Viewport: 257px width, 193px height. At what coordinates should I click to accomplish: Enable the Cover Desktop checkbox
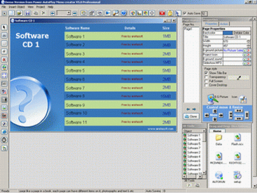pyautogui.click(x=206, y=85)
